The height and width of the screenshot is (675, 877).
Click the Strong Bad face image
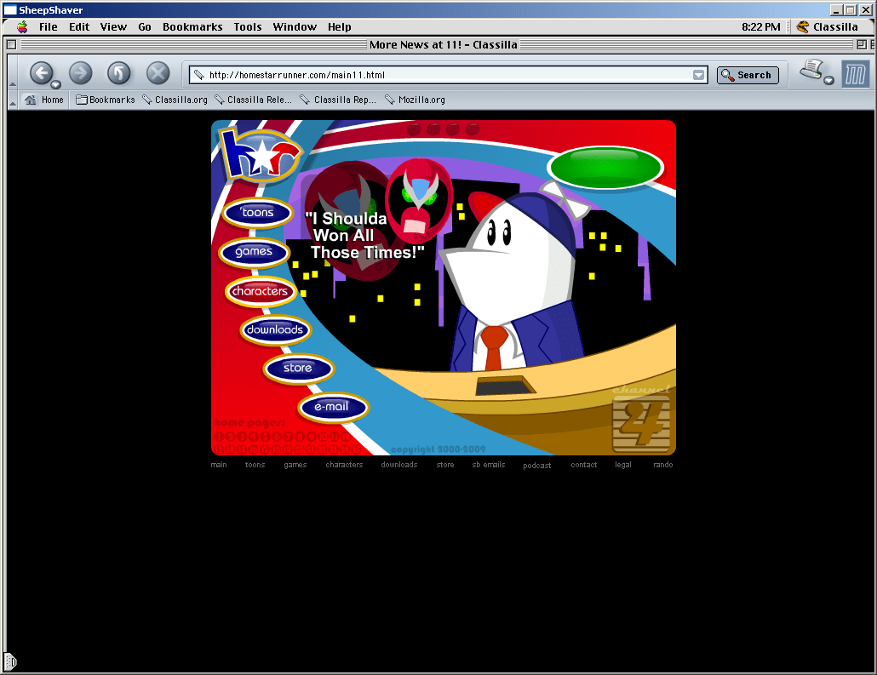(420, 200)
